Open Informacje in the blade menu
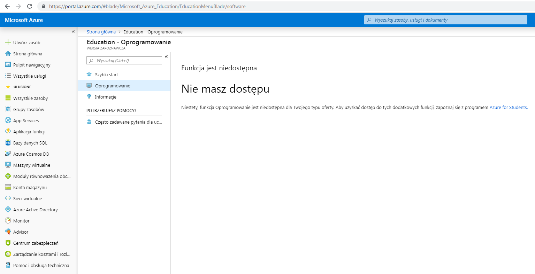This screenshot has height=274, width=535. [x=124, y=97]
